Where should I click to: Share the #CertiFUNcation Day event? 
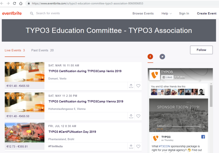click(x=131, y=146)
